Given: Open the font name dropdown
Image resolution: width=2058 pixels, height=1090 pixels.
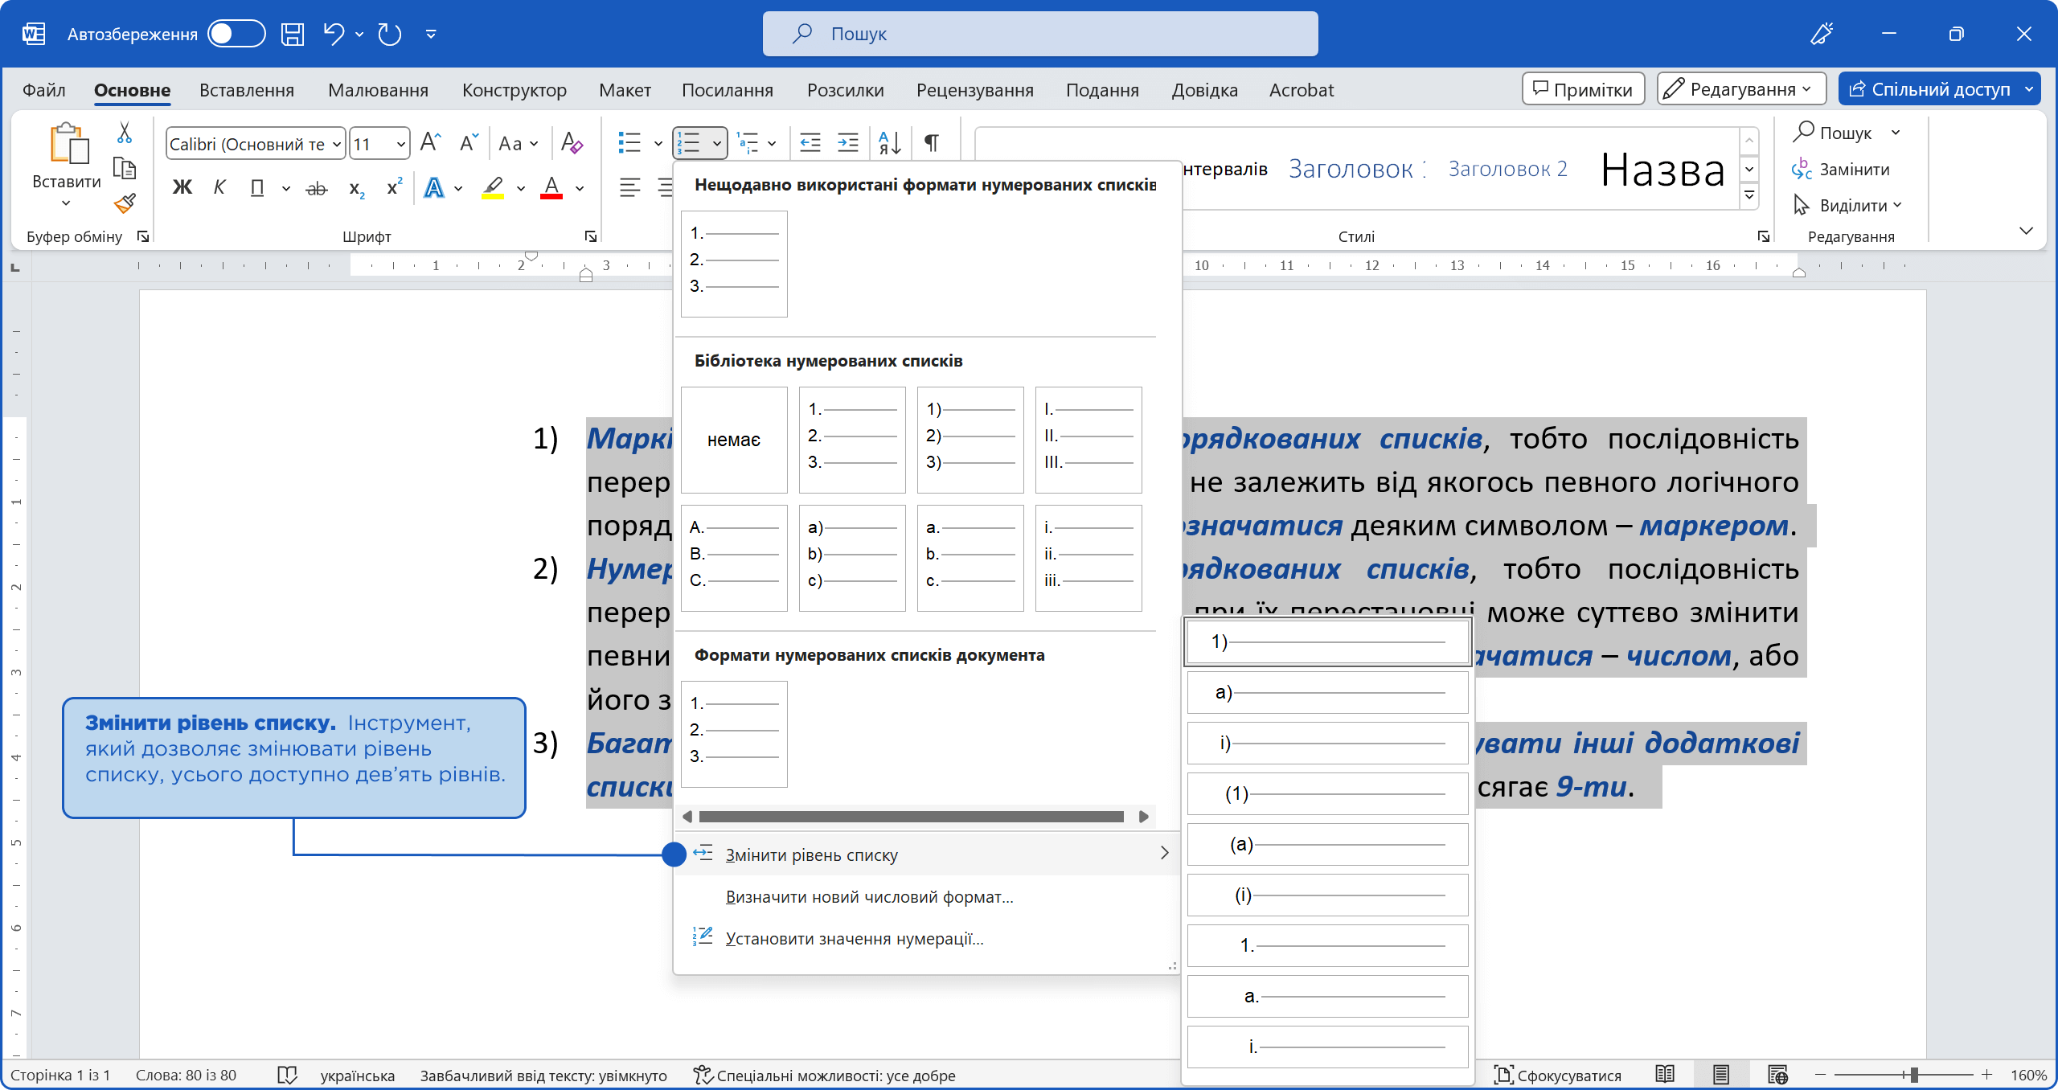Looking at the screenshot, I should pos(337,144).
